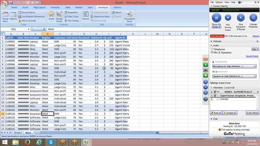The image size is (260, 146).
Task: Open the Document Panel
Action: (x=129, y=17)
